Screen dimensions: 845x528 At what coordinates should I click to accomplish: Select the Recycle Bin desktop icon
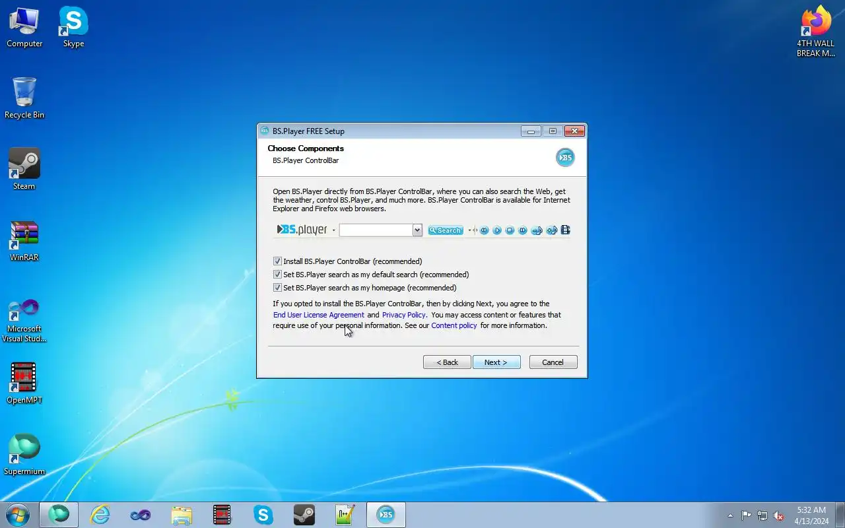[x=24, y=98]
